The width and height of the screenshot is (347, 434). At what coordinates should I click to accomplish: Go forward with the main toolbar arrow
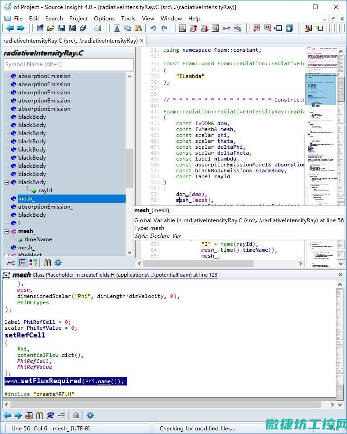tap(21, 28)
